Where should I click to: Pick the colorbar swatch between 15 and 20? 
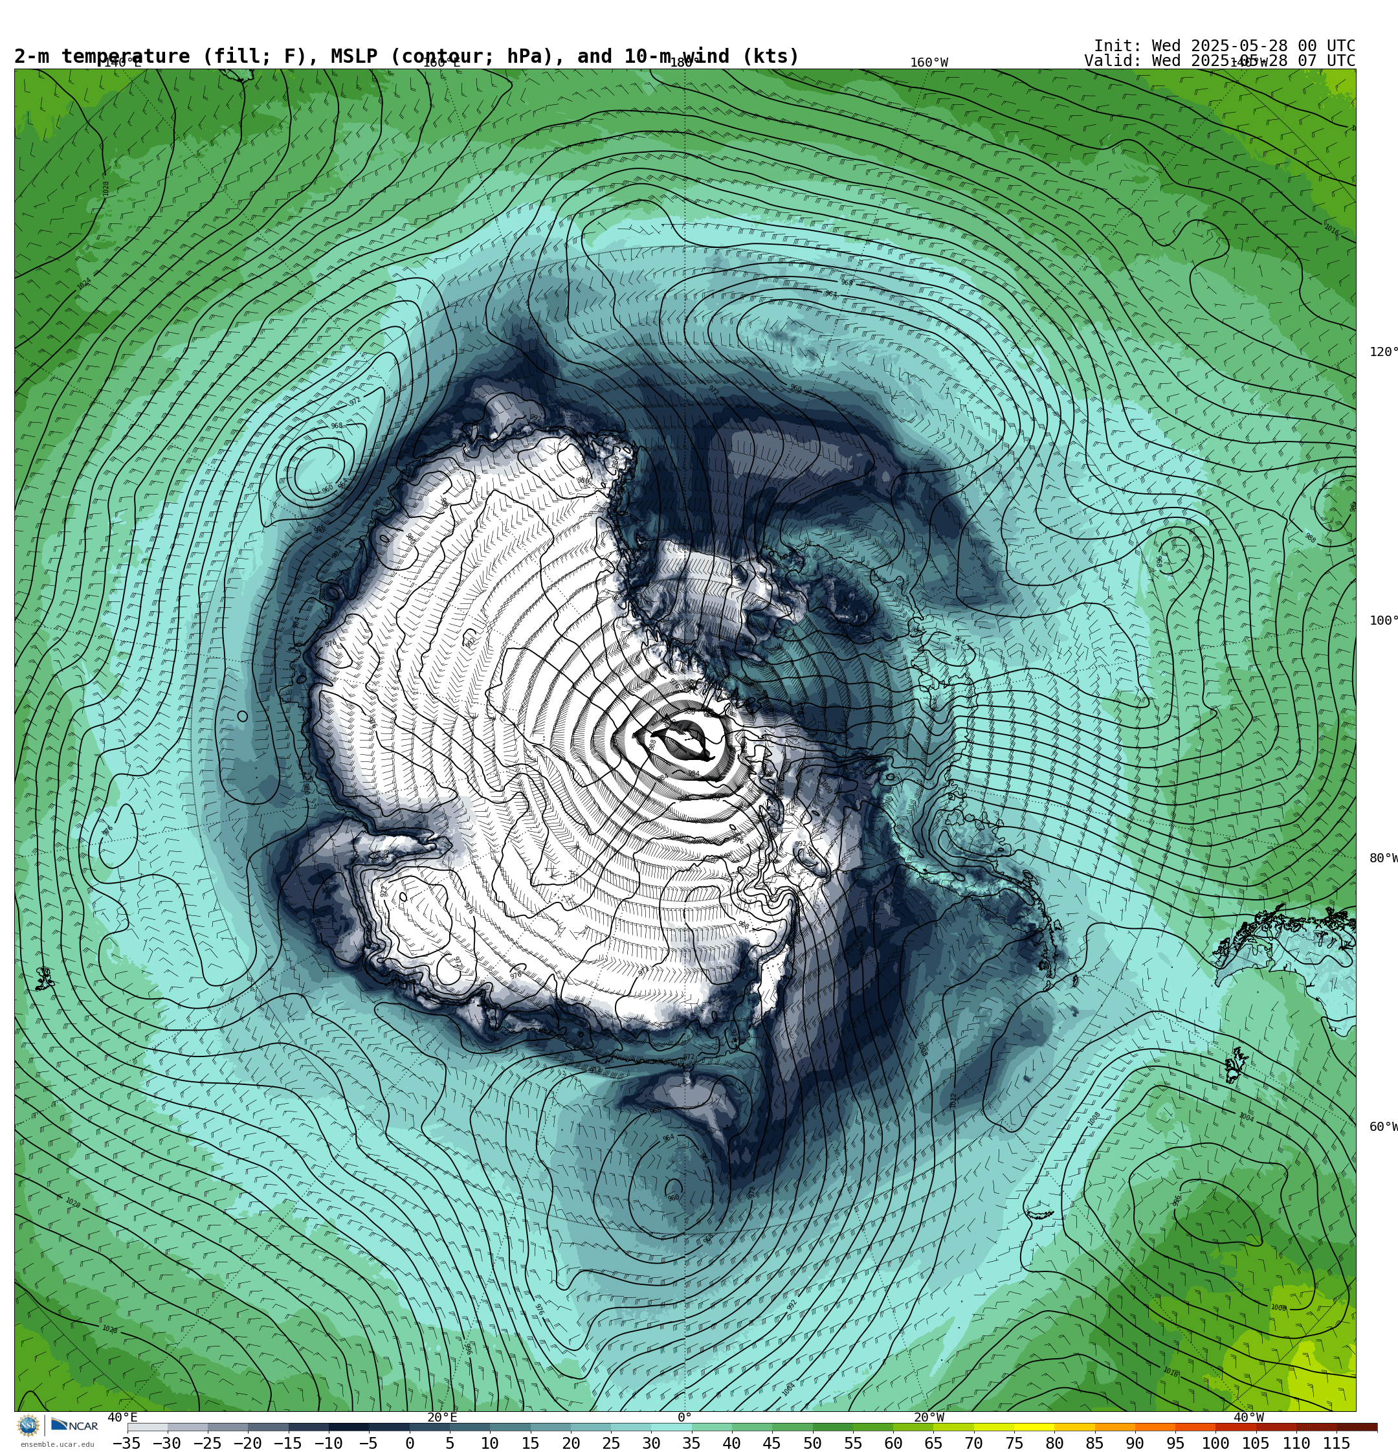pyautogui.click(x=550, y=1427)
